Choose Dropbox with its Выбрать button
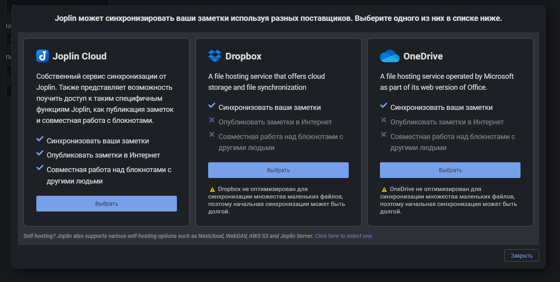This screenshot has width=560, height=282. point(278,170)
